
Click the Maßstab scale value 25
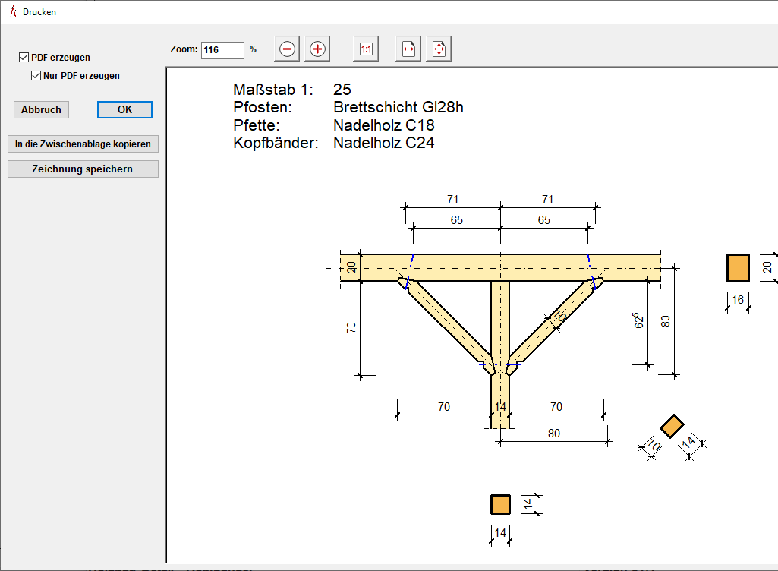tap(342, 90)
